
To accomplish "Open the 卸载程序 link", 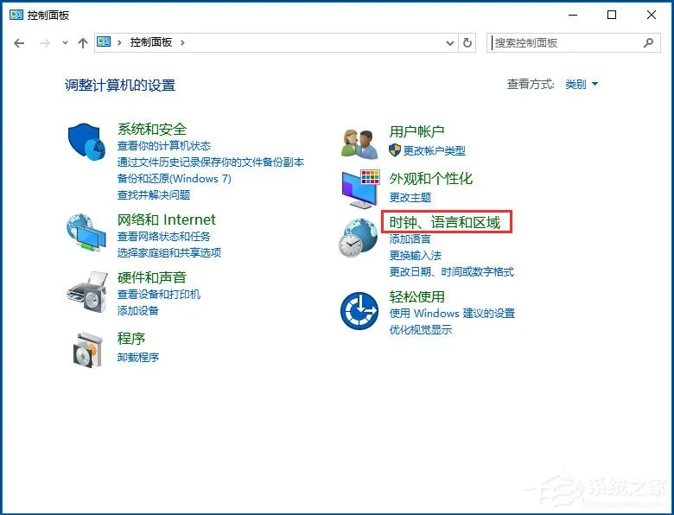I will 138,358.
